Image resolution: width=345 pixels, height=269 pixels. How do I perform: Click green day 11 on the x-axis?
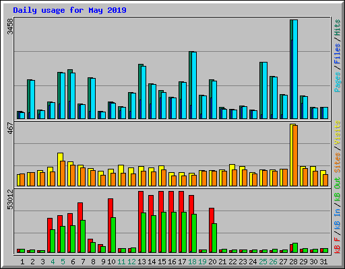click(121, 262)
